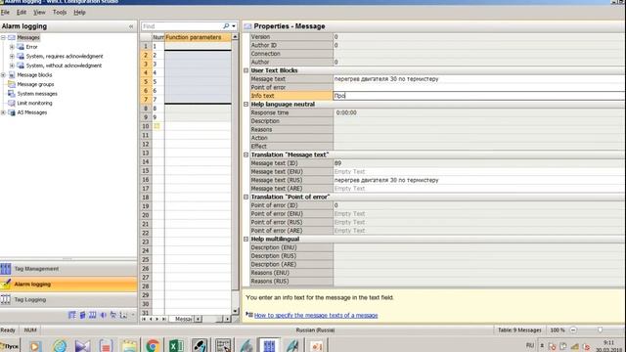Click the Message text (RUS) field
The height and width of the screenshot is (352, 626).
point(479,180)
